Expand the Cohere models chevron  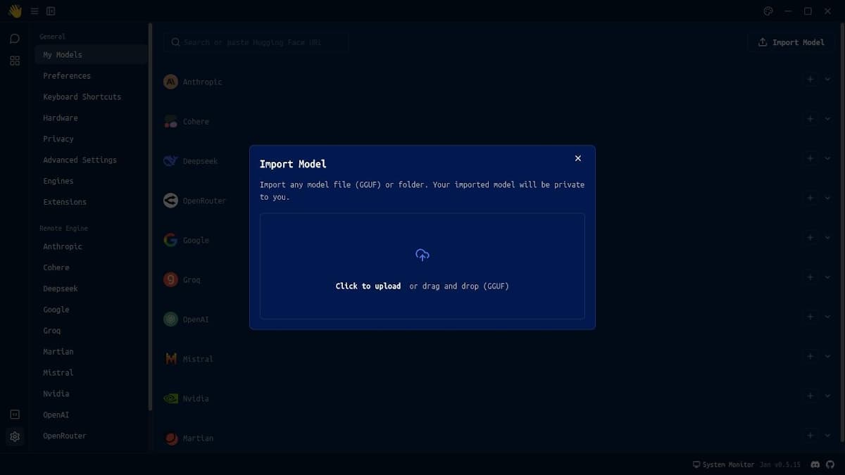point(828,119)
